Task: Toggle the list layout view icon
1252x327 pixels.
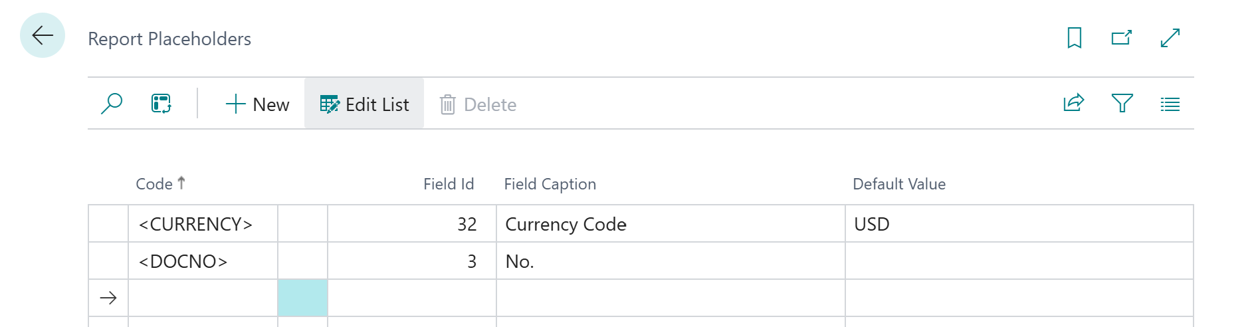Action: (x=1170, y=104)
